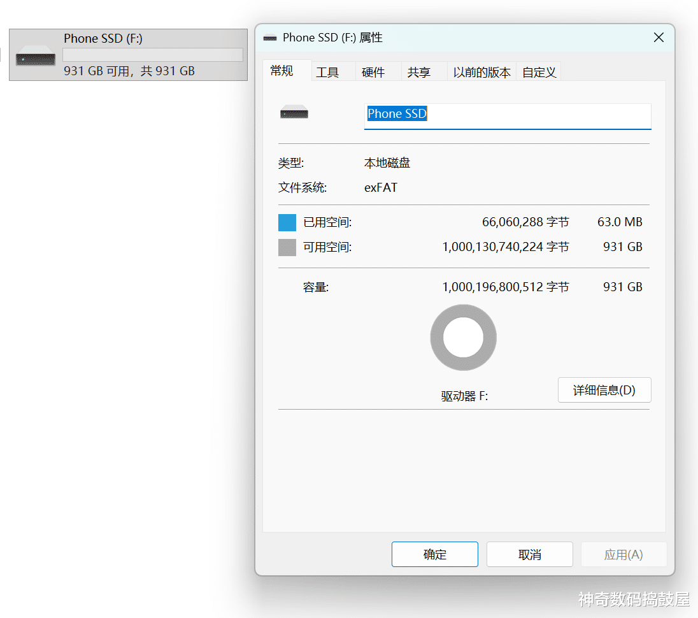Click the '1,000,130,740,224 字节' free space value
This screenshot has height=618, width=698.
505,247
